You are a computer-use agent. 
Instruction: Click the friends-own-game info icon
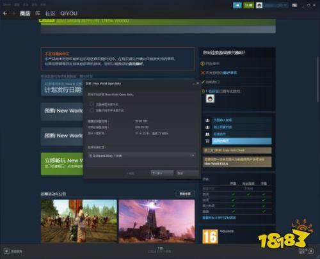click(x=203, y=91)
